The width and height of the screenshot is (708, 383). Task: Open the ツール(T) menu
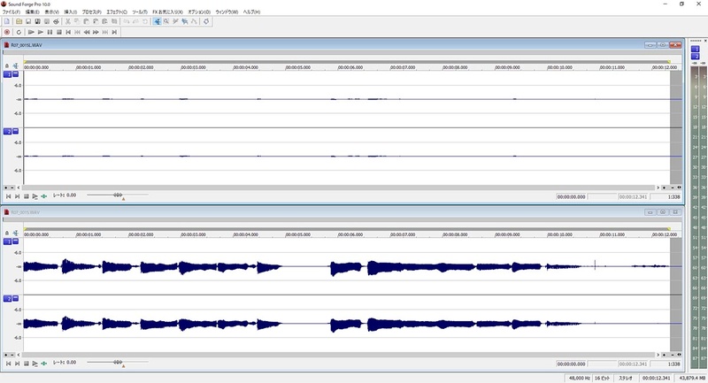[x=140, y=11]
